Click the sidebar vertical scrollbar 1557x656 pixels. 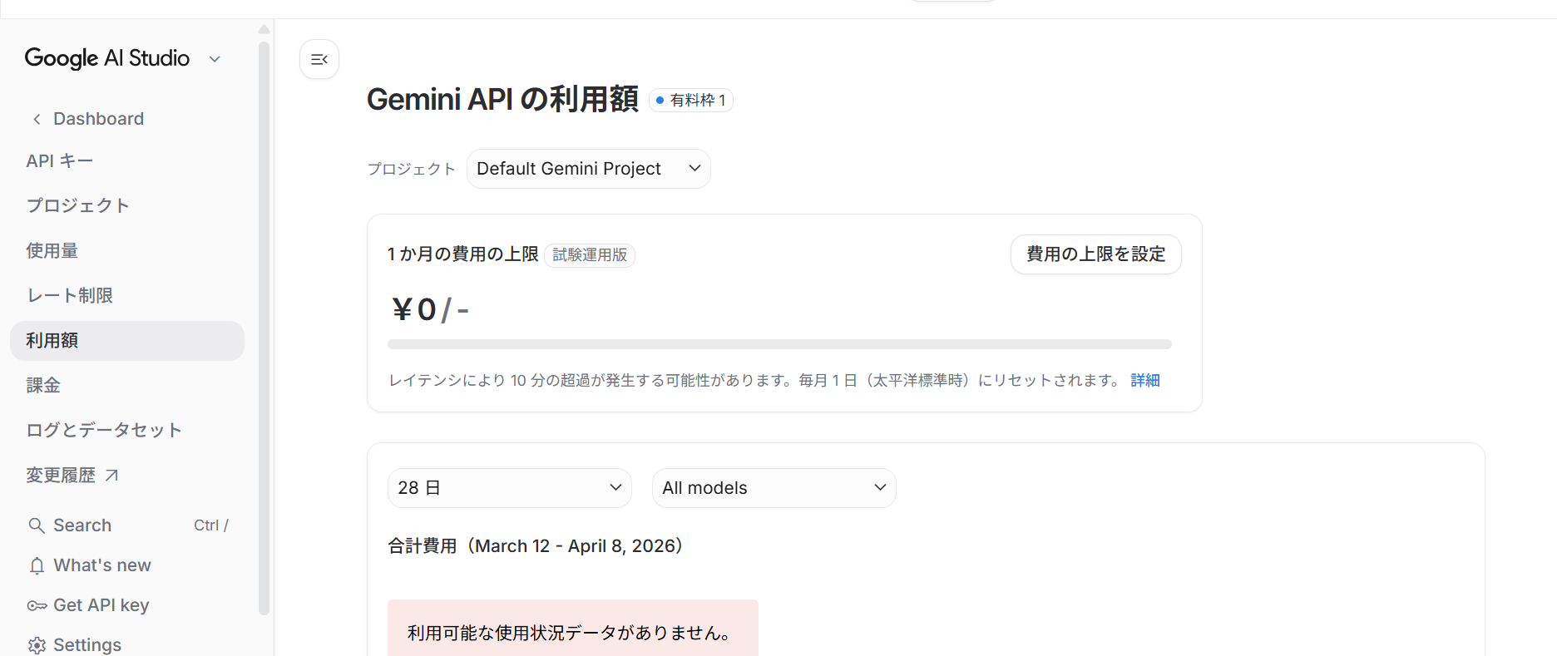[x=264, y=333]
